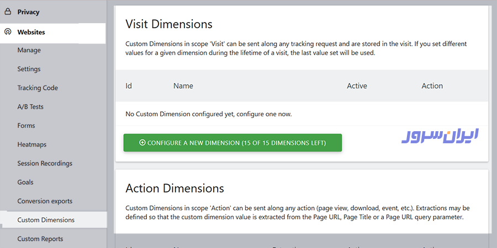Click the Websites menu icon
Screen dimensions: 497x248
[8, 32]
